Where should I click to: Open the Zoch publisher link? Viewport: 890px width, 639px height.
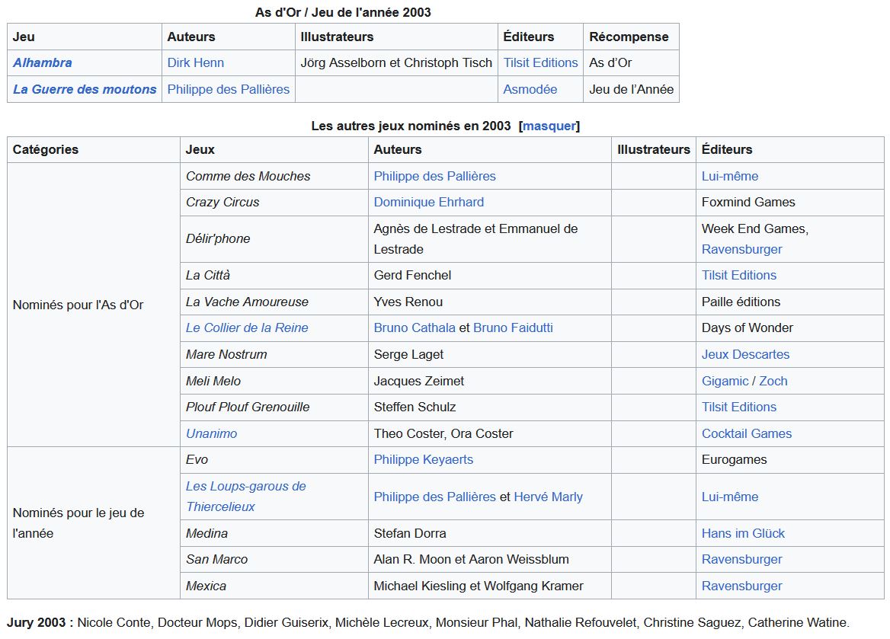773,382
